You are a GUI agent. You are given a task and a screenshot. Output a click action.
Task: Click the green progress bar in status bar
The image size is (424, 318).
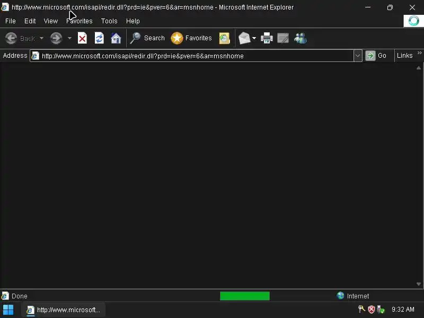click(245, 296)
